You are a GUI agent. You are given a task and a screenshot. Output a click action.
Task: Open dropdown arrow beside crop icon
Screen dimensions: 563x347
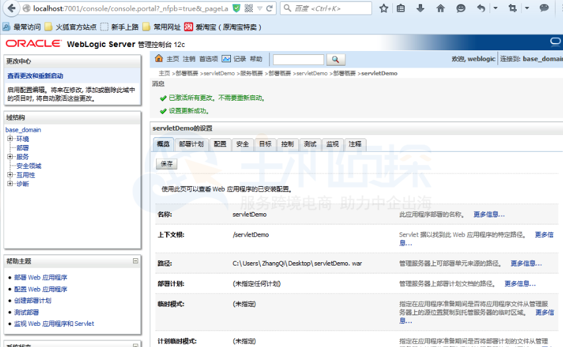527,8
